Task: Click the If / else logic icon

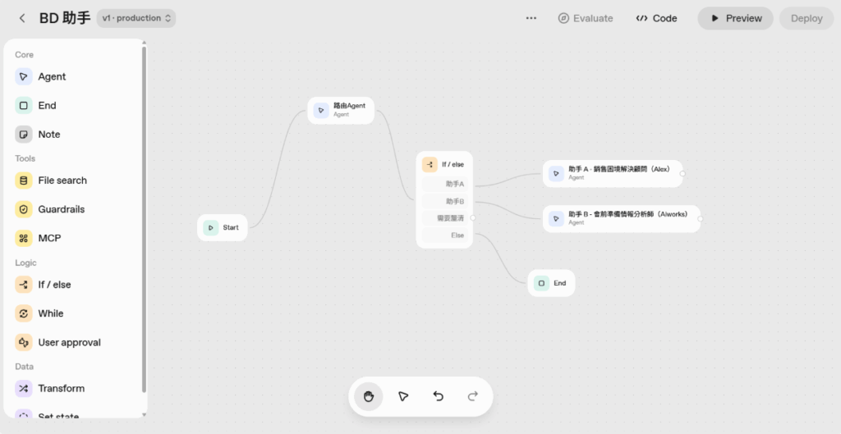Action: 24,285
